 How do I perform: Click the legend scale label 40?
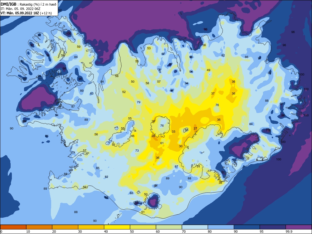106,232
